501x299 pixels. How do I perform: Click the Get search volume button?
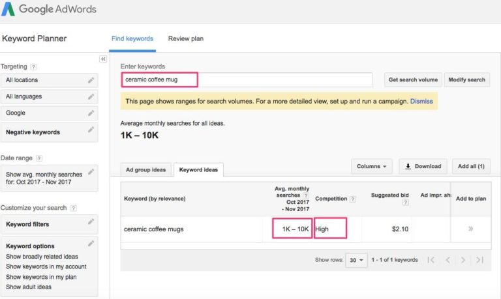click(412, 80)
